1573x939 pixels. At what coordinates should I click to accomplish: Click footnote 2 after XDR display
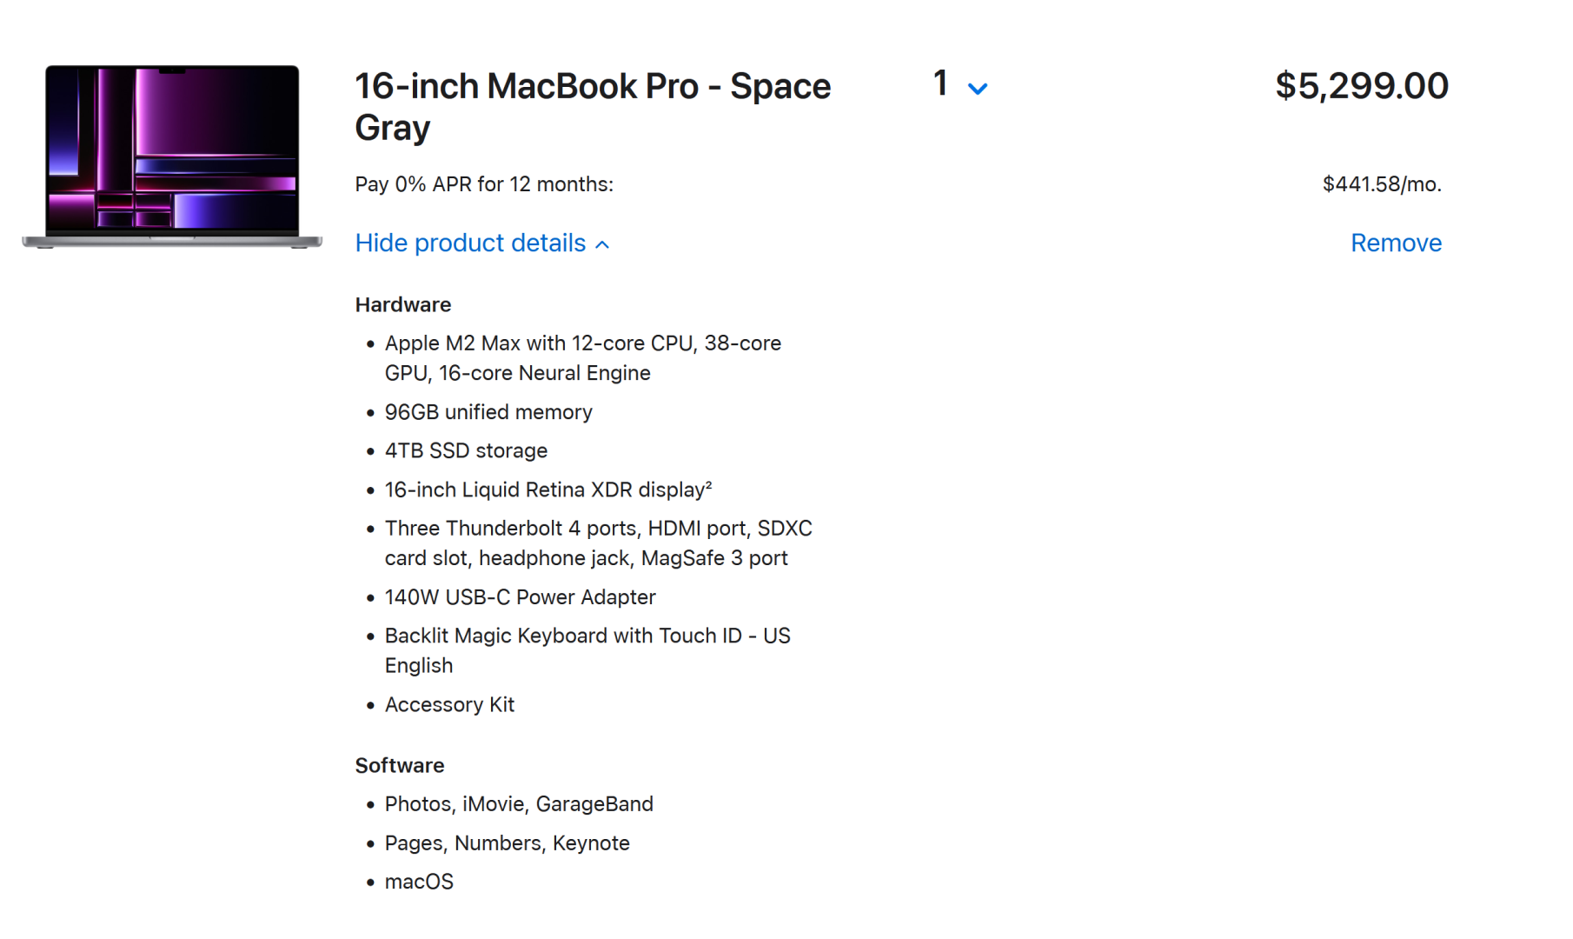click(708, 484)
